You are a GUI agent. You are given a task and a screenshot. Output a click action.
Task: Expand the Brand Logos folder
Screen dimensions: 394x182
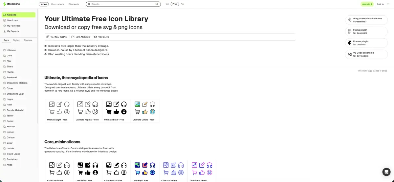13,154
